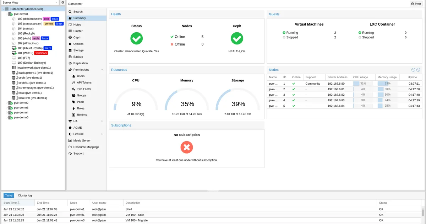This screenshot has width=426, height=224.
Task: Click the Metric Server chart icon
Action: 70,140
